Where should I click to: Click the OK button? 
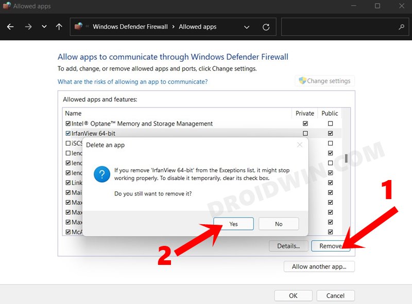tap(293, 296)
